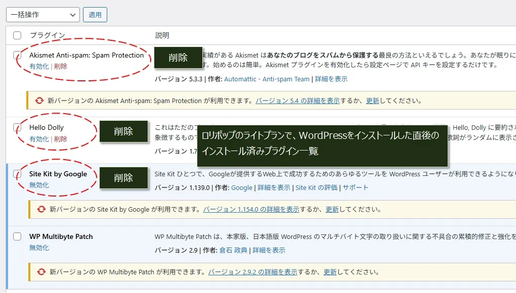Click the update icon in Site Kit notice
Screen dimensions: 516x293
pyautogui.click(x=41, y=209)
